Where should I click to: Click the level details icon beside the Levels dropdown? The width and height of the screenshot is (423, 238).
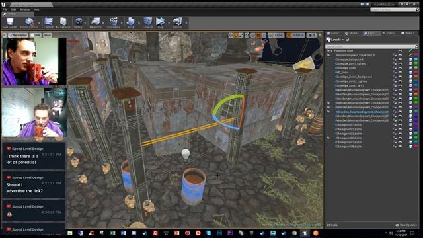[348, 40]
